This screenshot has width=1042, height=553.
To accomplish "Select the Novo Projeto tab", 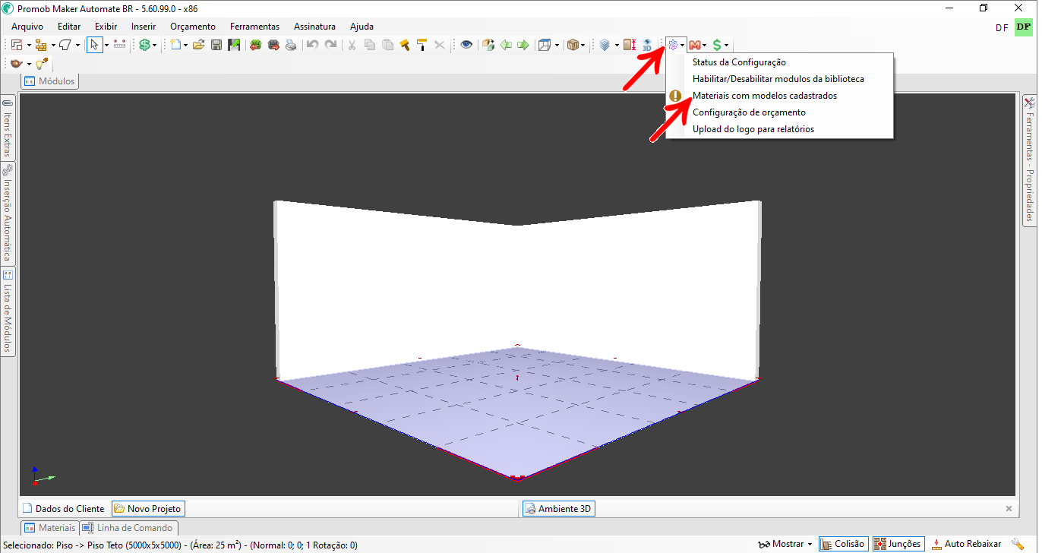I will tap(148, 509).
